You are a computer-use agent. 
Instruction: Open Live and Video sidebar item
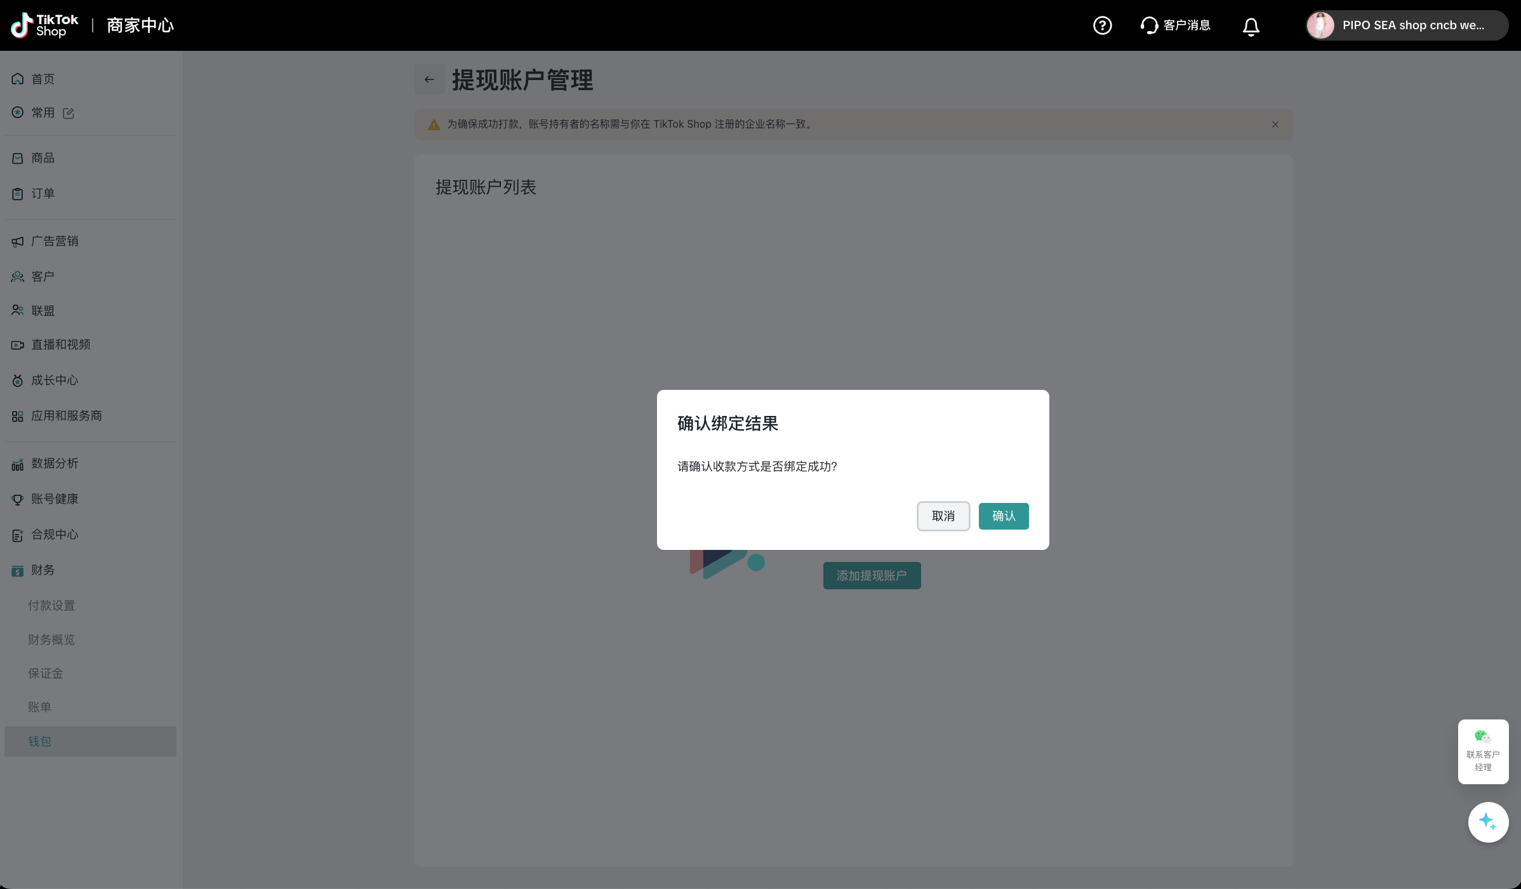(x=60, y=345)
